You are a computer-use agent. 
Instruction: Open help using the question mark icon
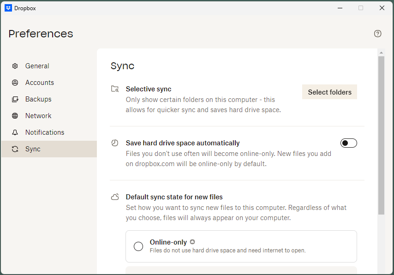(x=377, y=34)
